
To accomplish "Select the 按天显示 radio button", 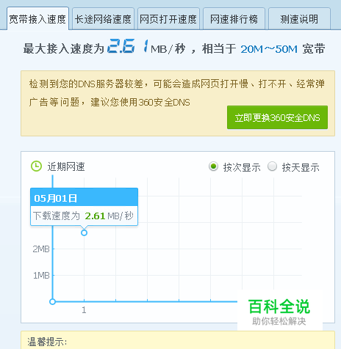I will (x=272, y=166).
